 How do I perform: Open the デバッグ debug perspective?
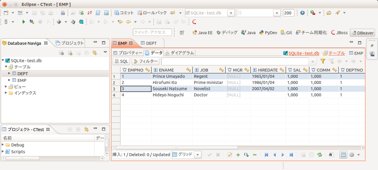point(227,33)
